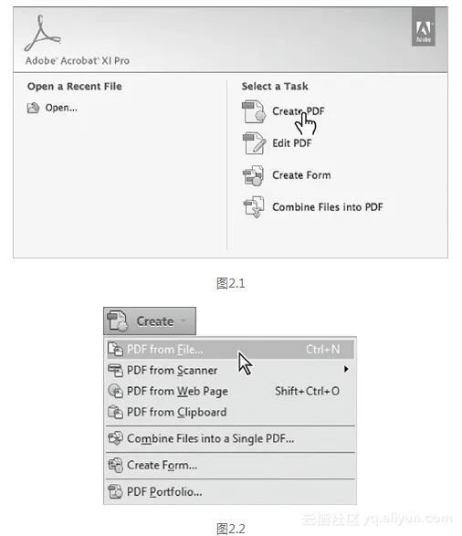
Task: Choose PDF from Clipboard menu entry
Action: tap(230, 412)
